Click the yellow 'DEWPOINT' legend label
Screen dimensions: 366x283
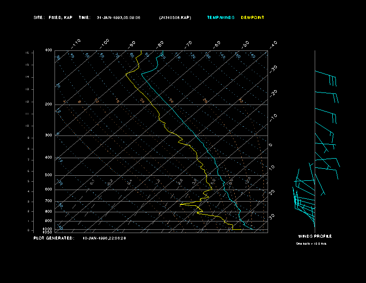coord(253,18)
